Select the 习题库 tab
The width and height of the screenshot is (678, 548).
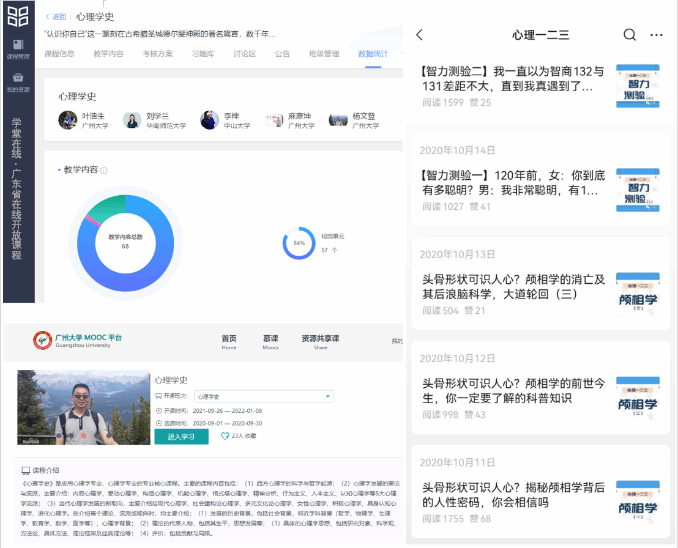click(203, 54)
